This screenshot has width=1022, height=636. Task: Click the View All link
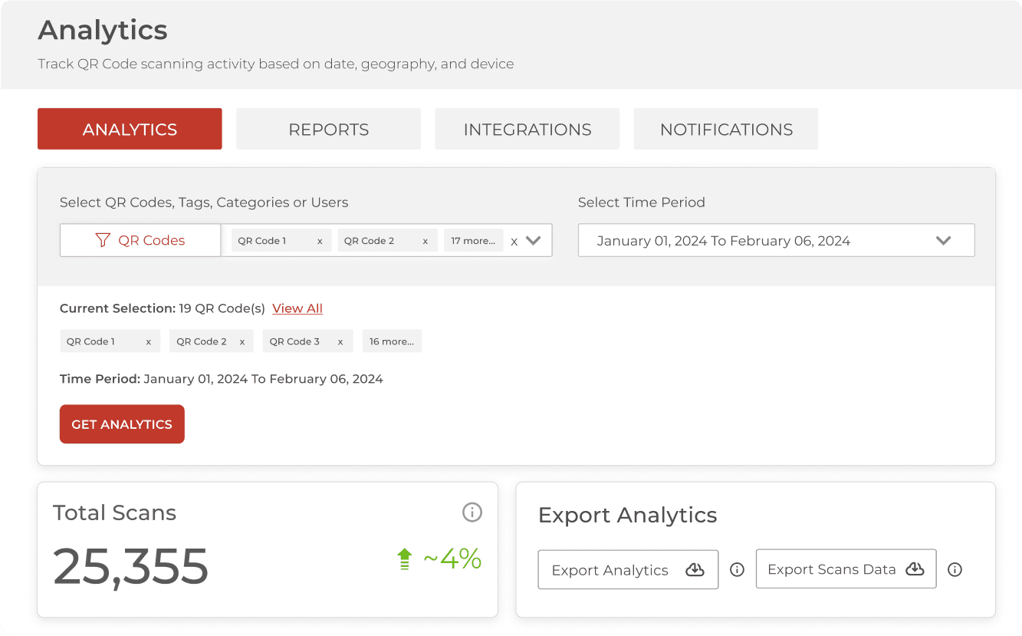[297, 308]
